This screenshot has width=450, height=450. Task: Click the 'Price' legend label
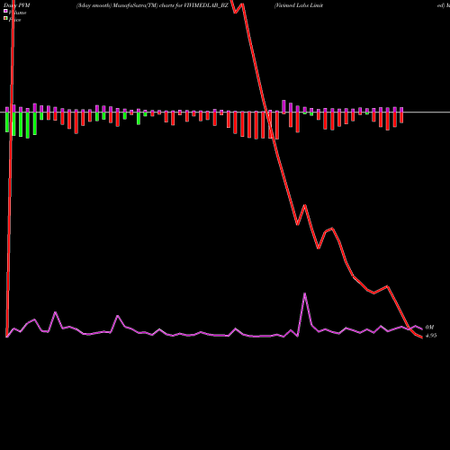(14, 20)
